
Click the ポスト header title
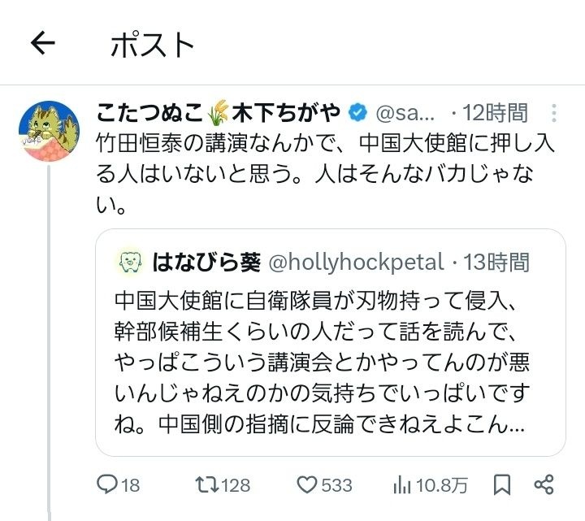pyautogui.click(x=153, y=45)
